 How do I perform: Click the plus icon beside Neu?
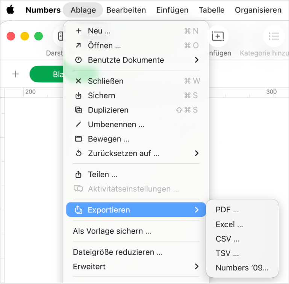click(x=79, y=31)
